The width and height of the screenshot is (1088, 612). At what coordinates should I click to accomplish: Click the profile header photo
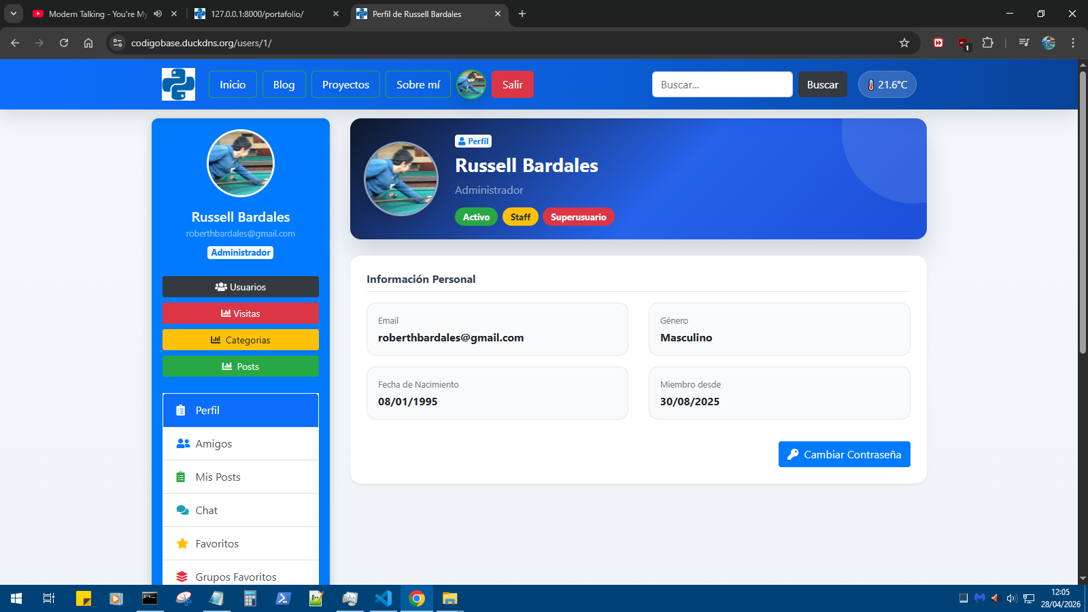401,179
